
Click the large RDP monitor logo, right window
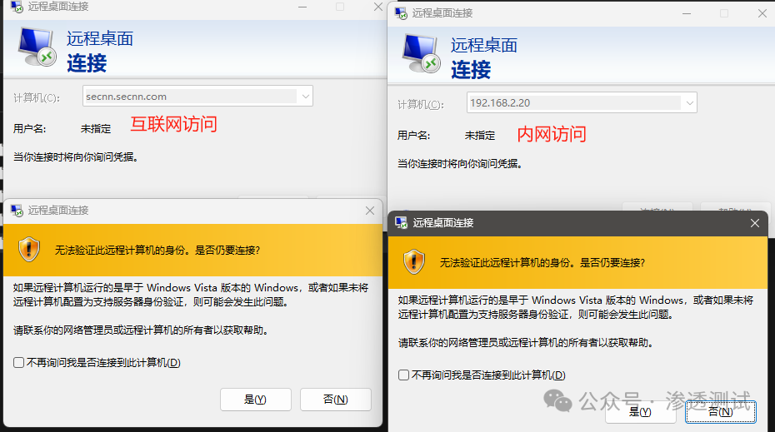[421, 54]
